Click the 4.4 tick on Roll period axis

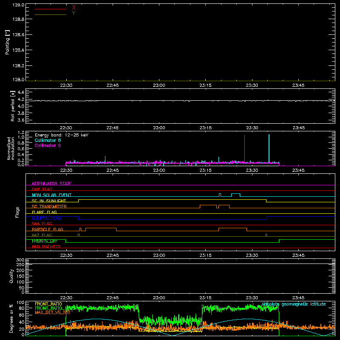pyautogui.click(x=21, y=92)
